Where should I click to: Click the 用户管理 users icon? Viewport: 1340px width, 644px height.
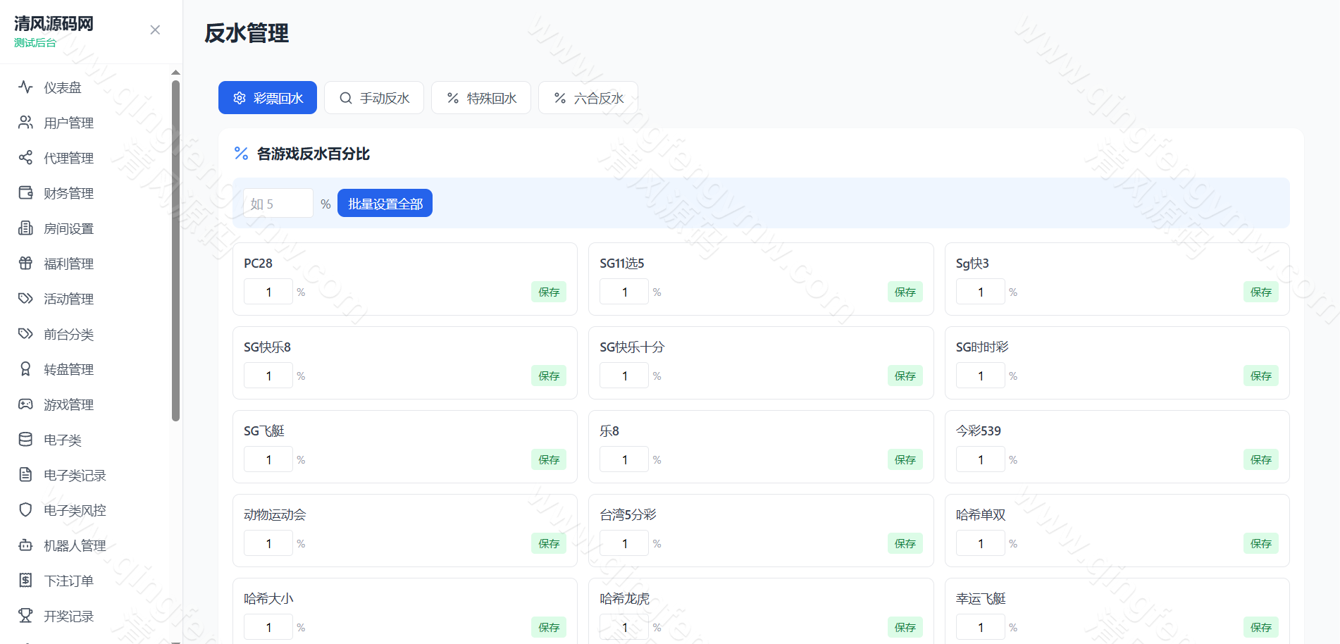tap(25, 122)
